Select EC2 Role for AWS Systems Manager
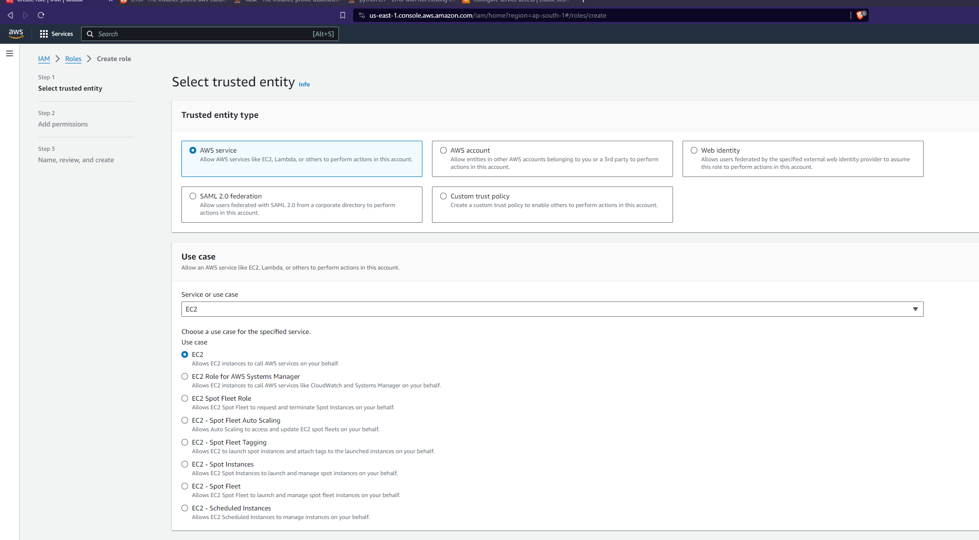 [x=185, y=376]
